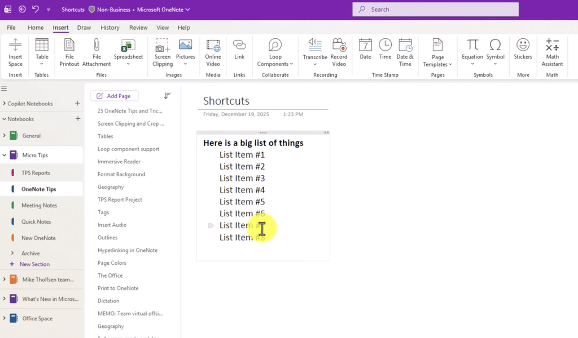This screenshot has height=338, width=578.
Task: Expand the Mike Tholfsen team notebook
Action: pyautogui.click(x=4, y=279)
